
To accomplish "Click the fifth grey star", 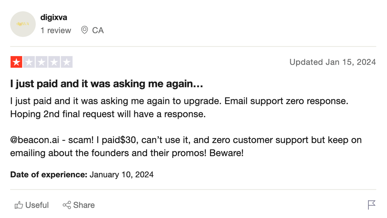I will coord(67,62).
